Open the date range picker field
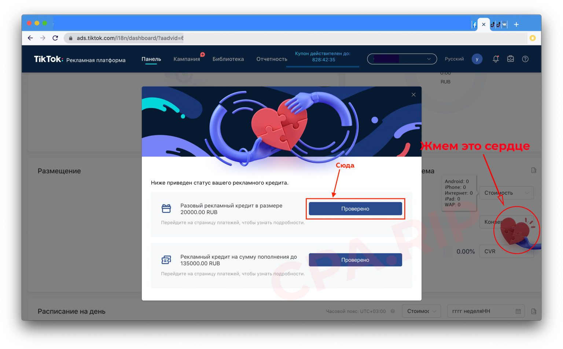The height and width of the screenshot is (349, 563). (486, 311)
